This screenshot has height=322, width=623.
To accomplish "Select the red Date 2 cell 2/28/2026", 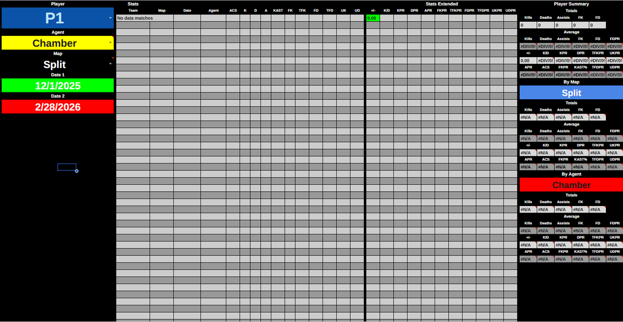I will (58, 107).
